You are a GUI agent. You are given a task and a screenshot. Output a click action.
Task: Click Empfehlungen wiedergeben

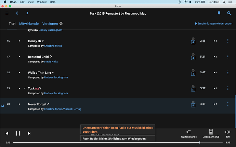click(x=213, y=24)
